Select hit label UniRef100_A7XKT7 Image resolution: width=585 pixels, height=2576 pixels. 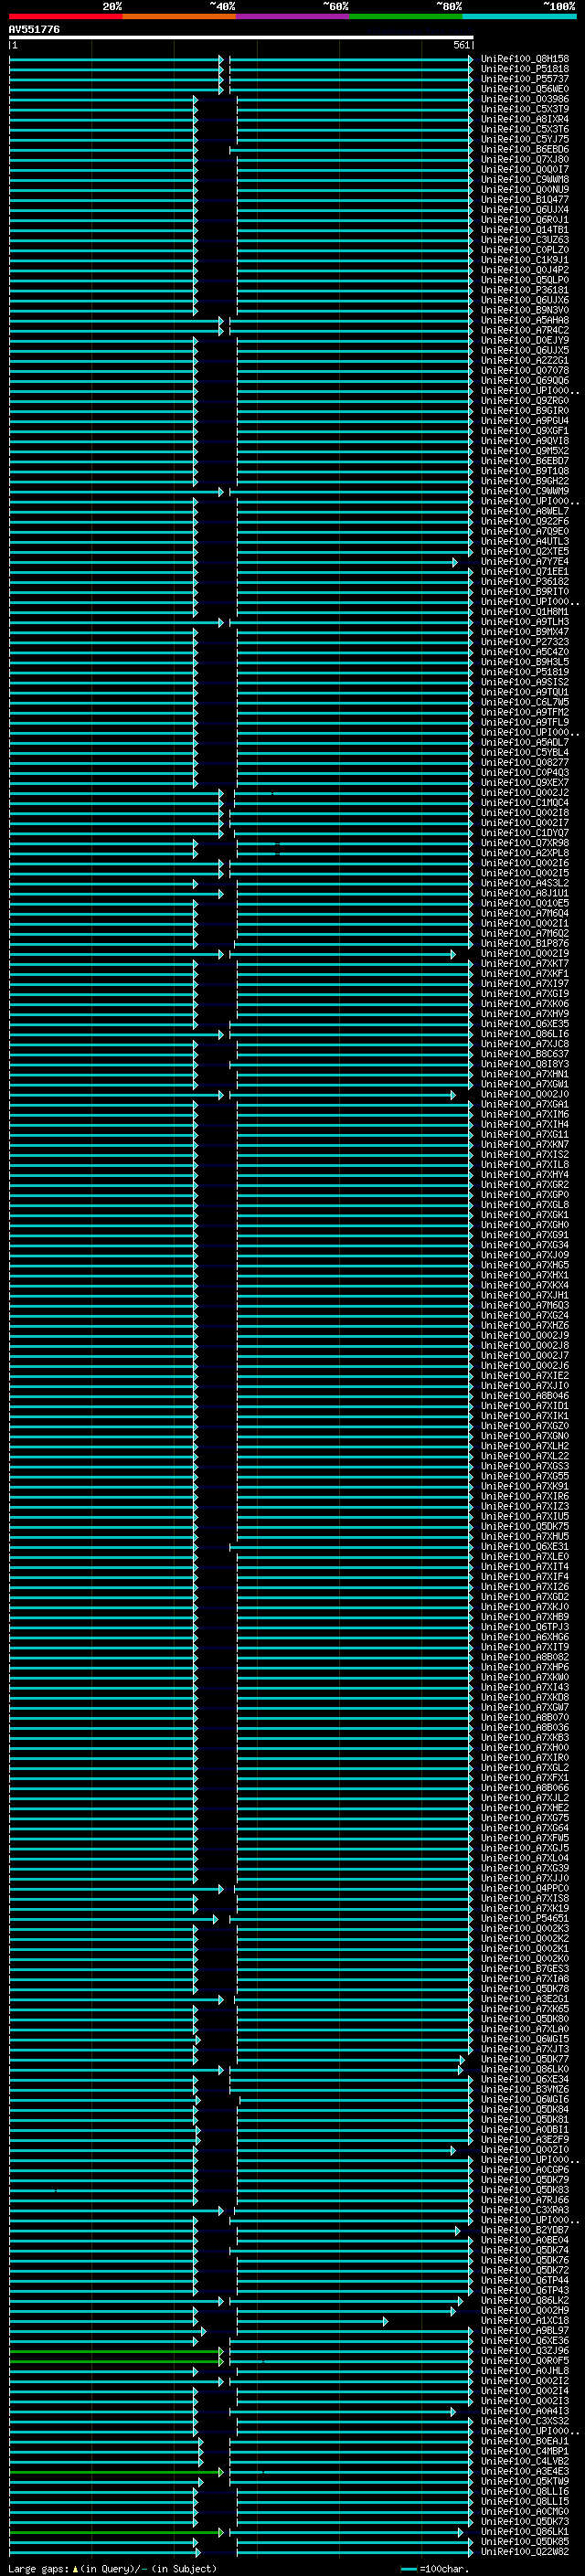525,963
